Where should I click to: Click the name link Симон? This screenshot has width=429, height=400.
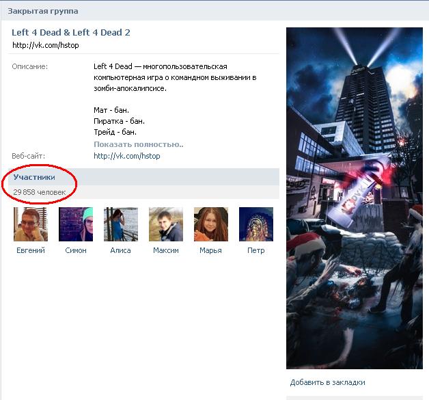[76, 250]
